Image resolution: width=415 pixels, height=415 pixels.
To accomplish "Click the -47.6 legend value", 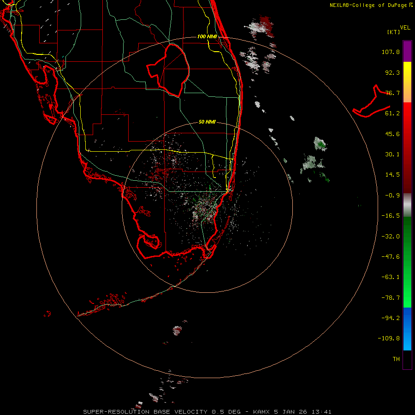I will coord(391,257).
